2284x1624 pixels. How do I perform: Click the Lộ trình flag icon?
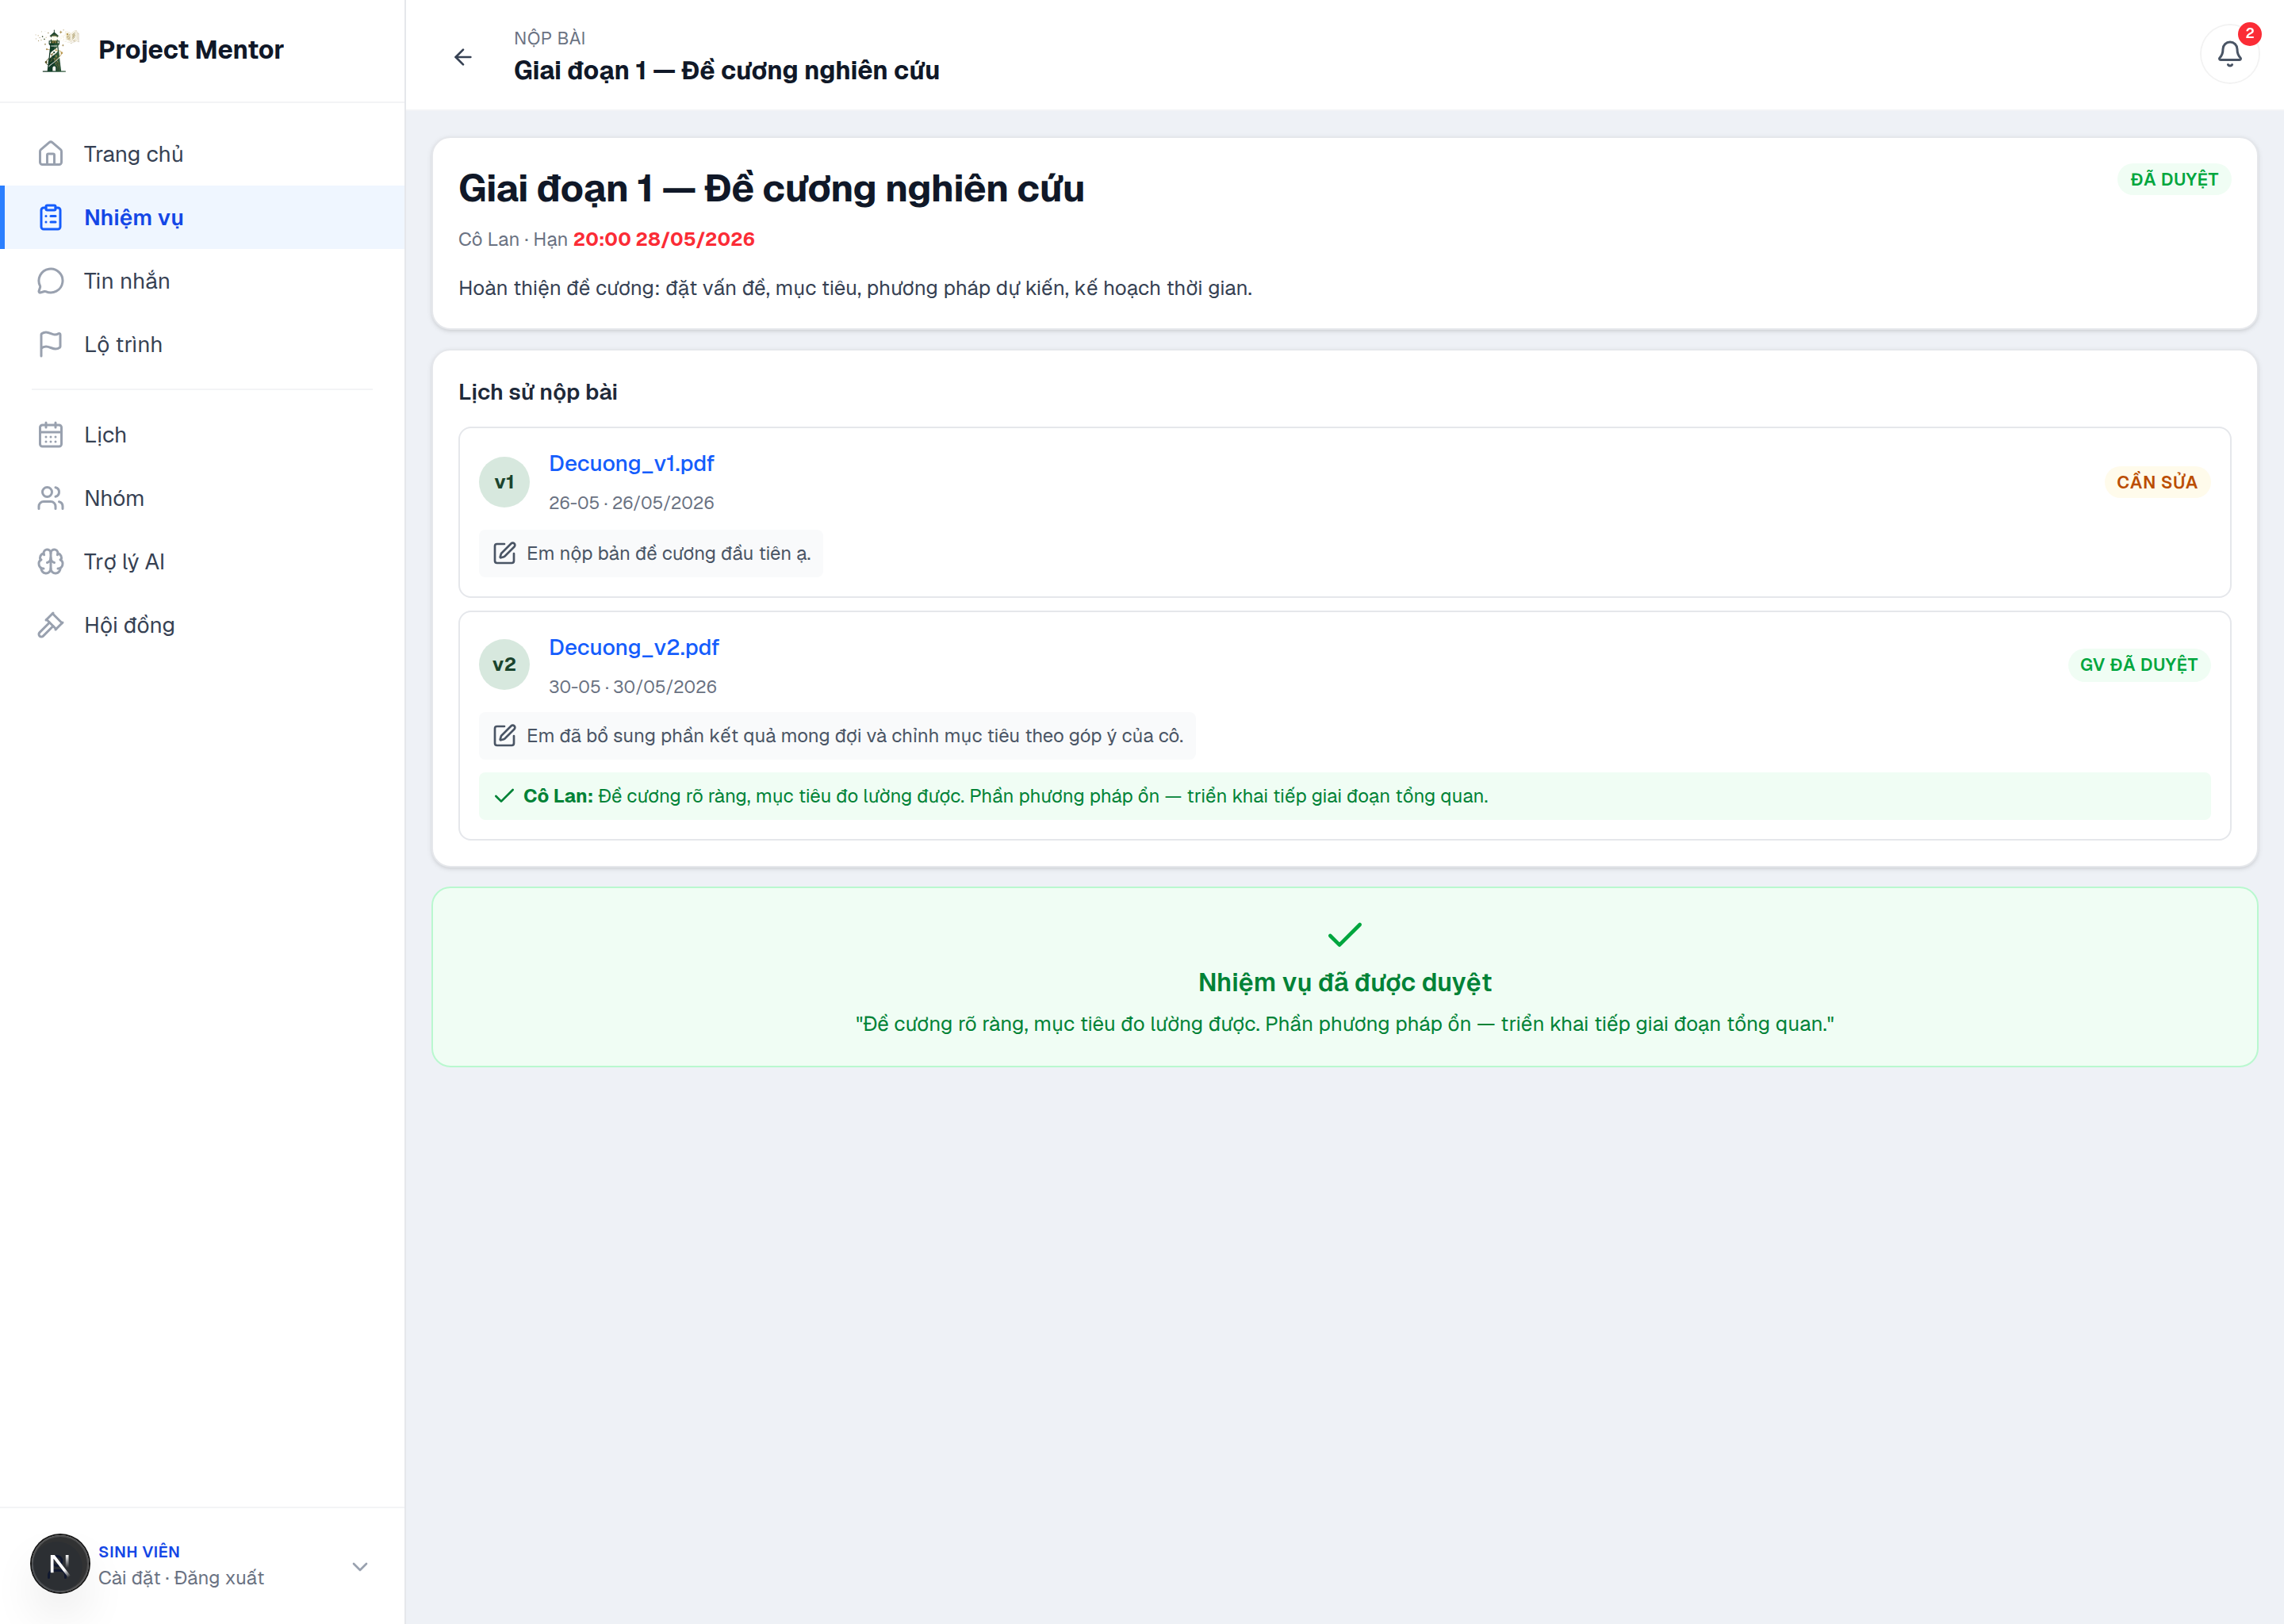click(51, 344)
